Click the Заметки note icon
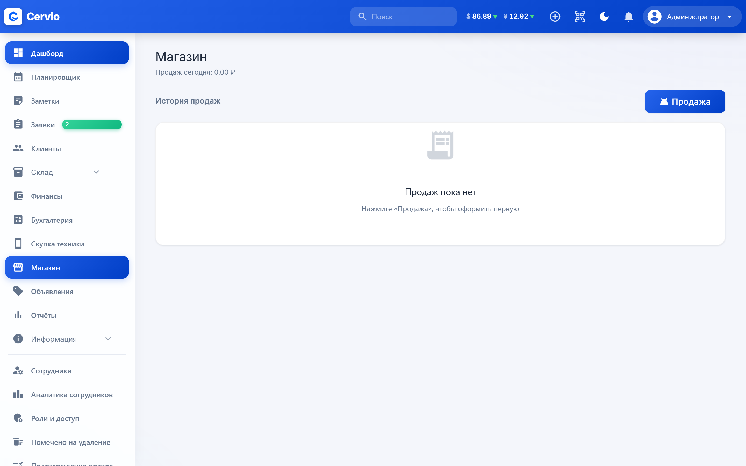746x466 pixels. coord(18,100)
